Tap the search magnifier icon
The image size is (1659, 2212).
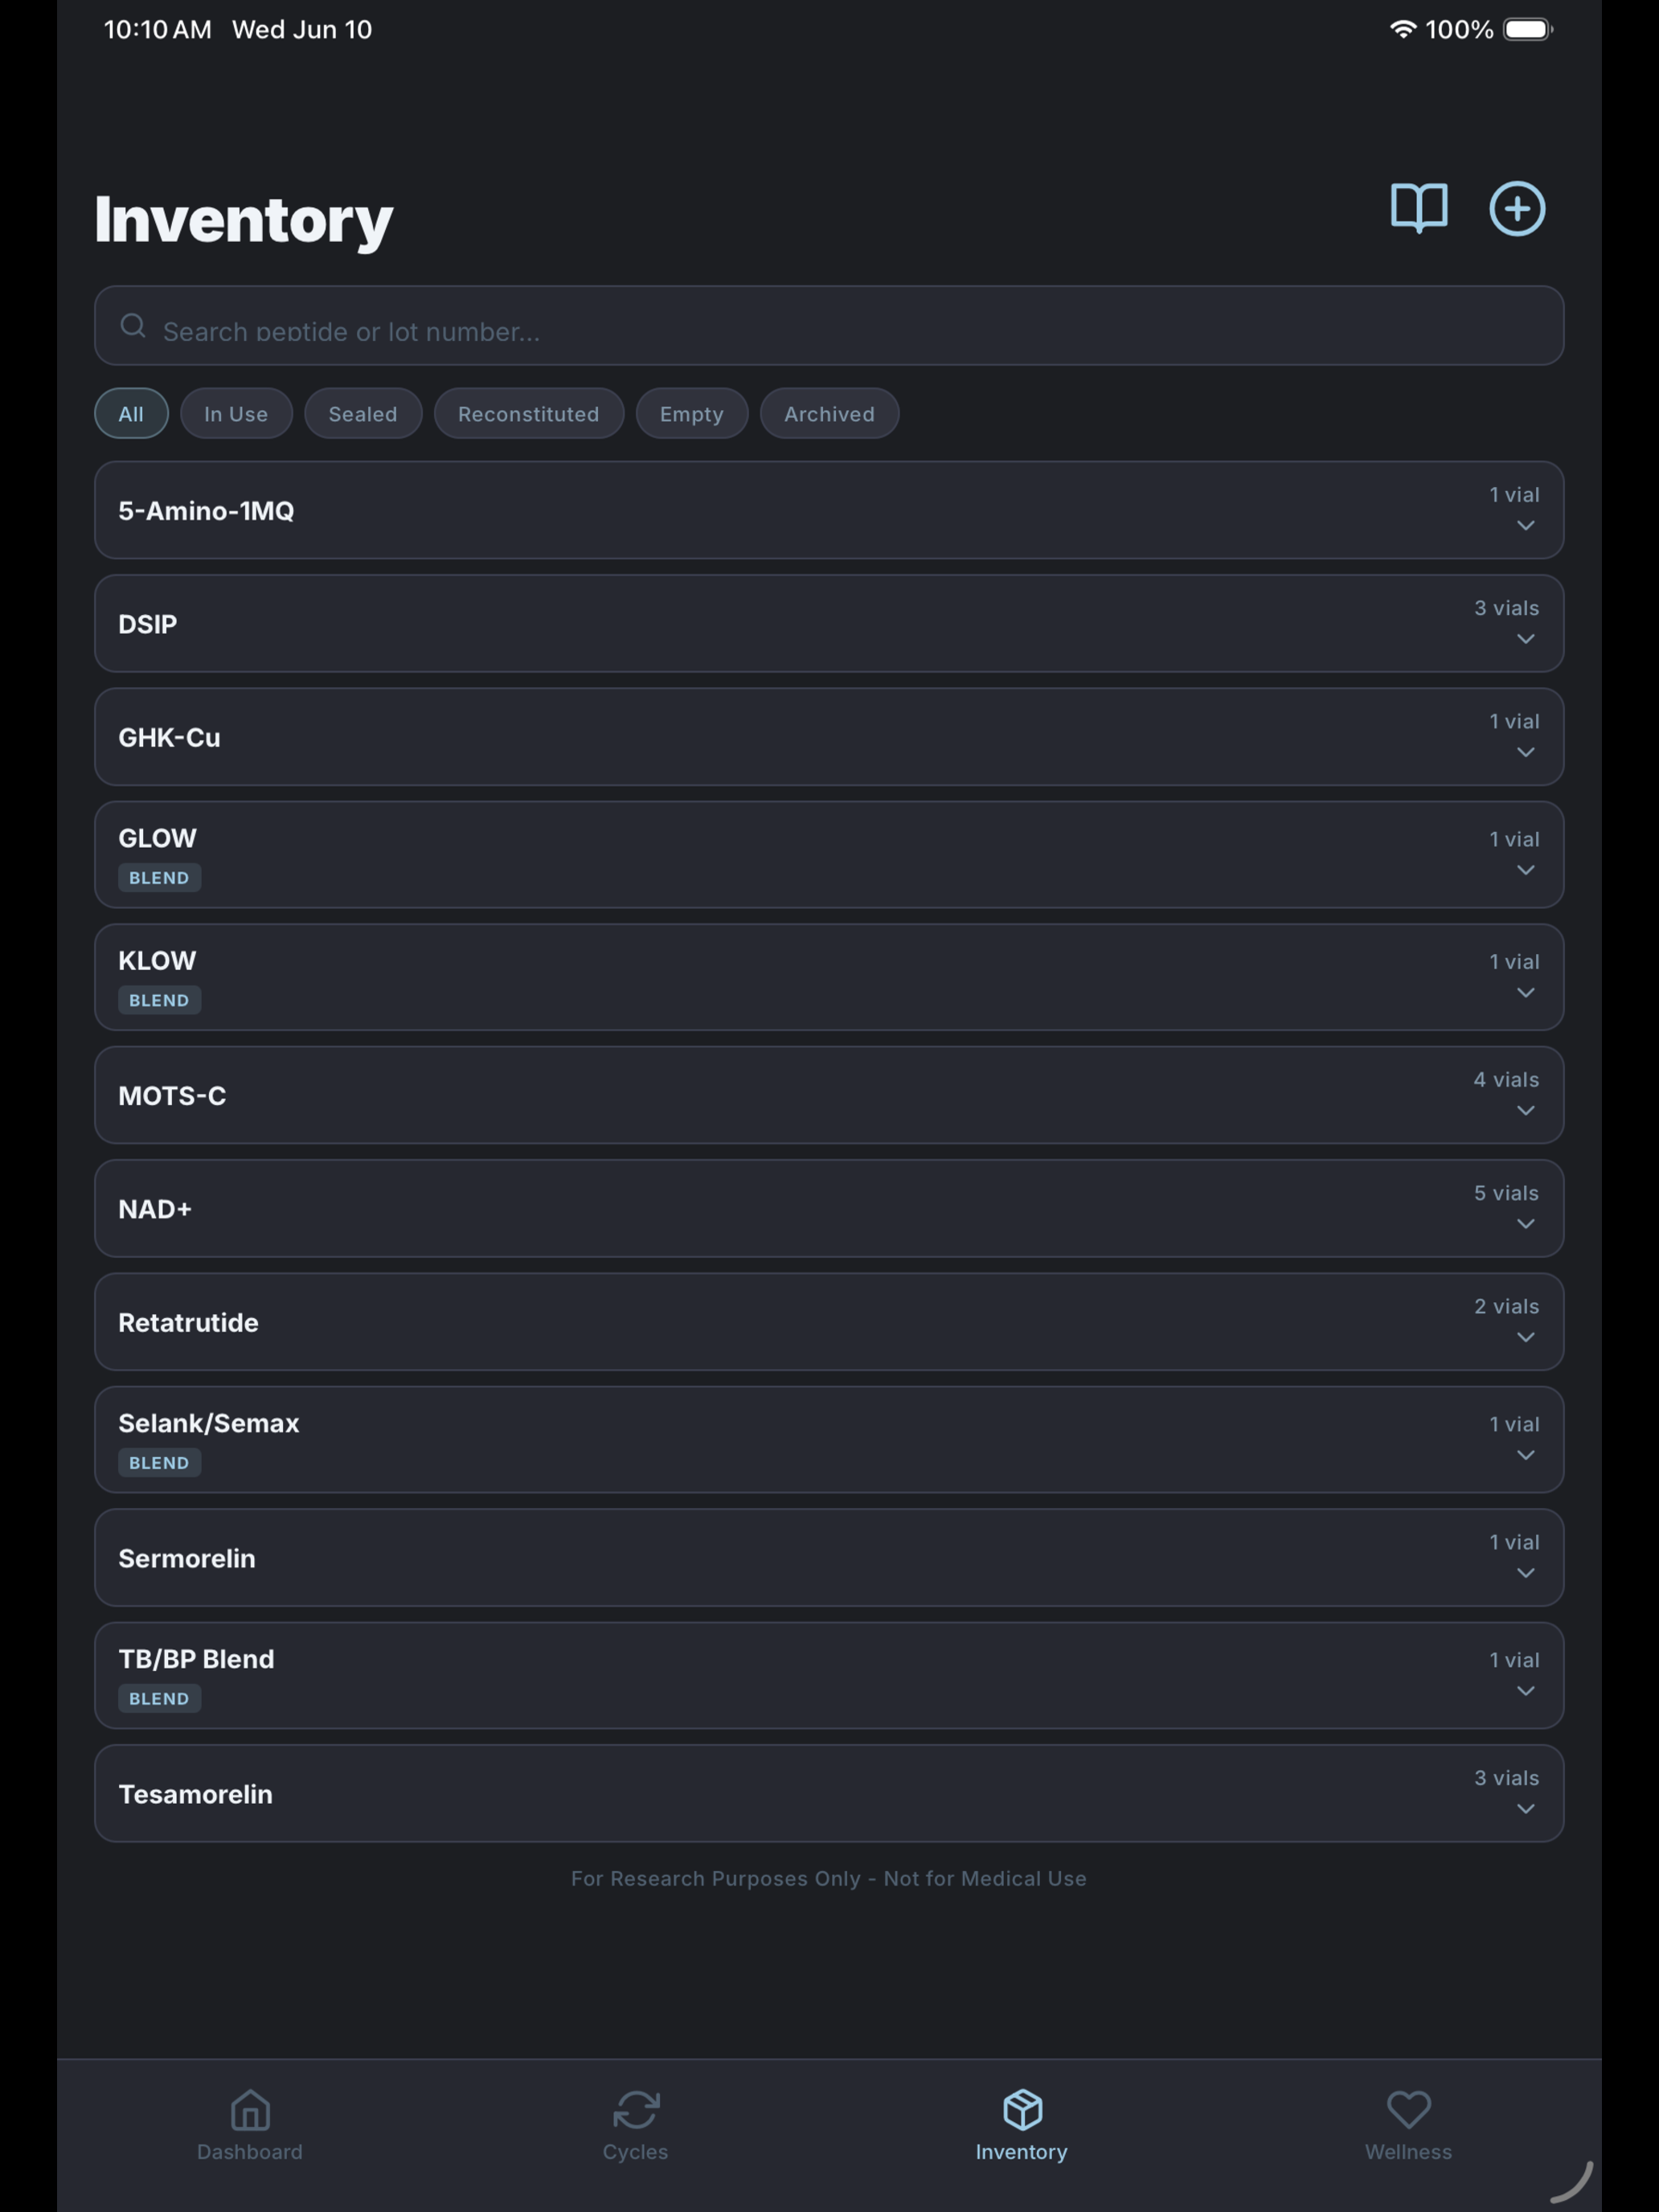point(133,326)
